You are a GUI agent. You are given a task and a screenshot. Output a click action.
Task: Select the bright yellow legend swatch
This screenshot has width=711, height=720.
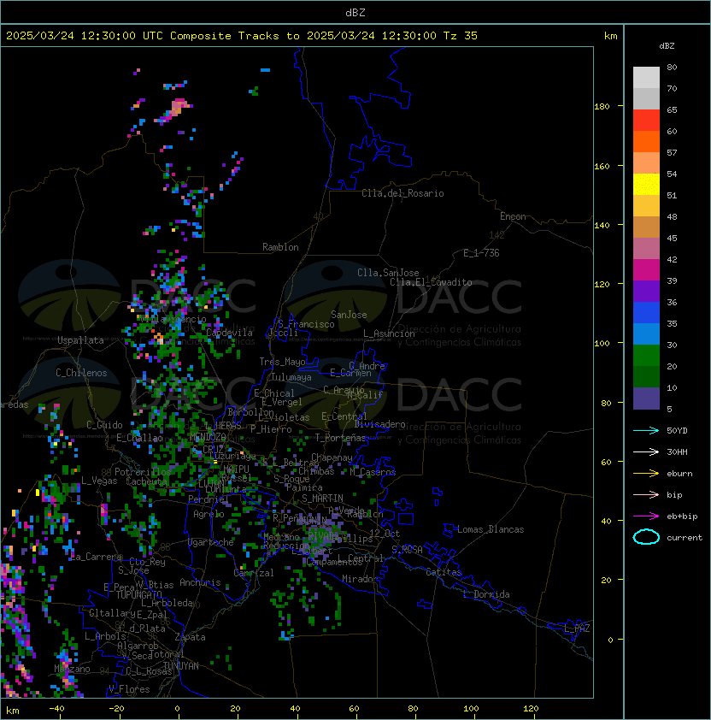coord(646,184)
